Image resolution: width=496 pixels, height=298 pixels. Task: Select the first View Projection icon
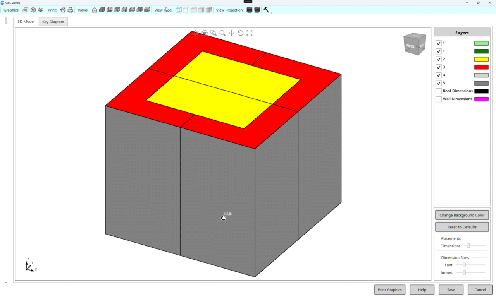click(x=249, y=10)
